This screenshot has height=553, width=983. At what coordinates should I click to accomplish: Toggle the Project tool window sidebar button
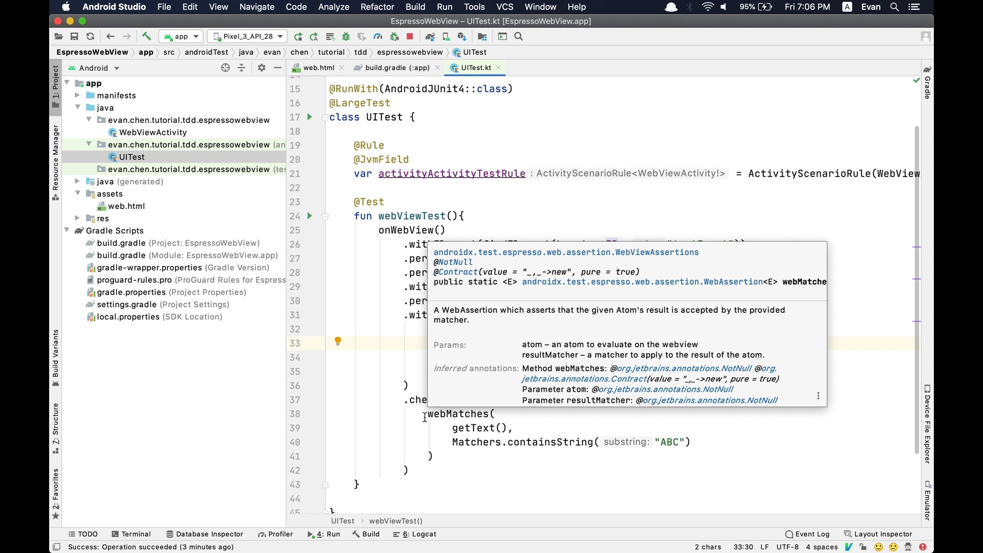tap(56, 87)
